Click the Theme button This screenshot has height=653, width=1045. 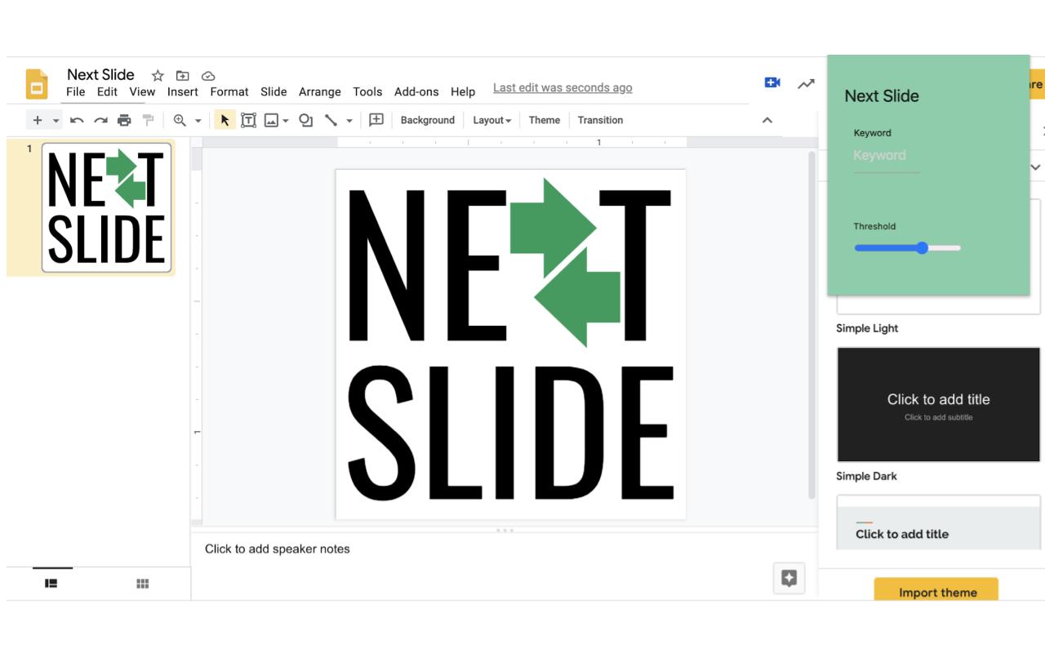[544, 120]
